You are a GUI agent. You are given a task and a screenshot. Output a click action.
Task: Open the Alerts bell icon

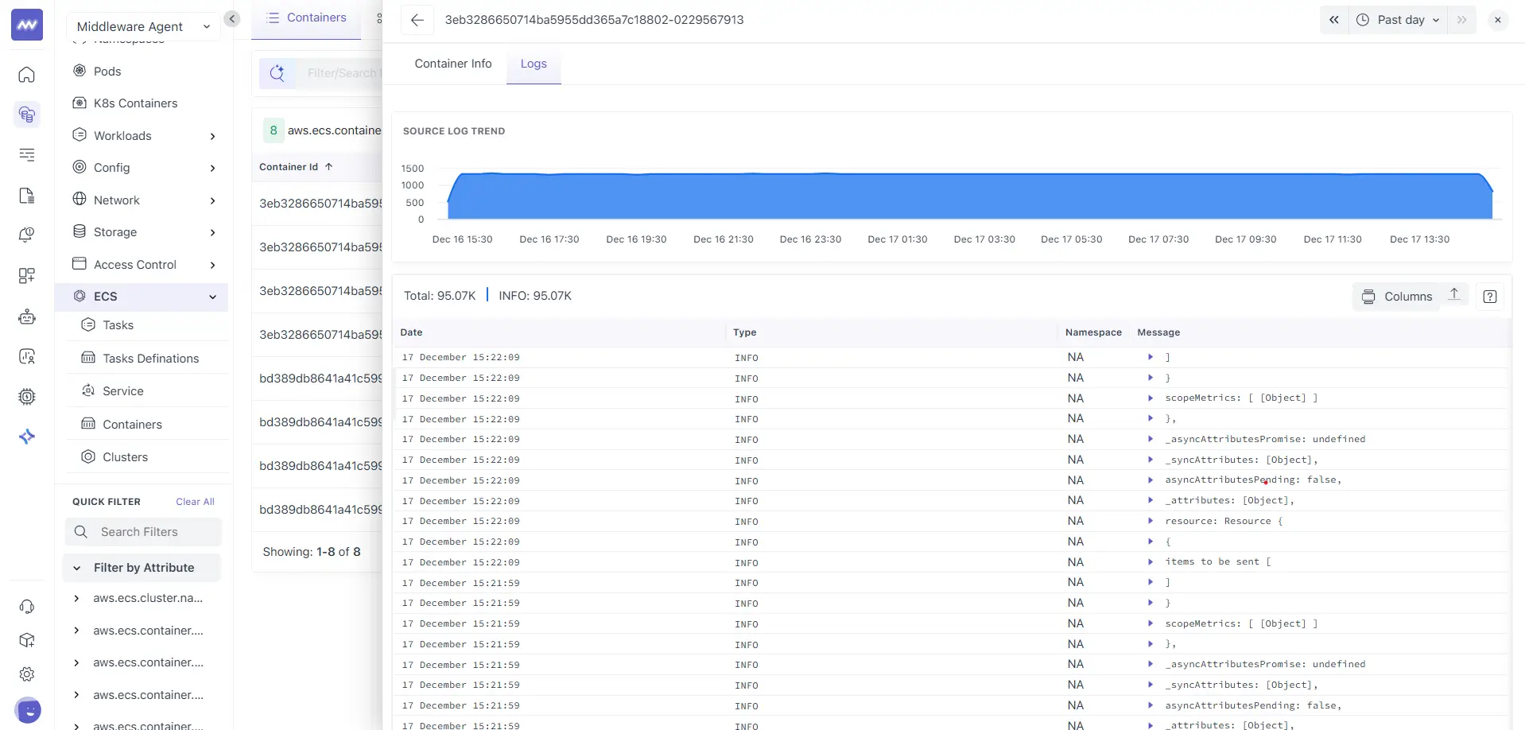(26, 235)
